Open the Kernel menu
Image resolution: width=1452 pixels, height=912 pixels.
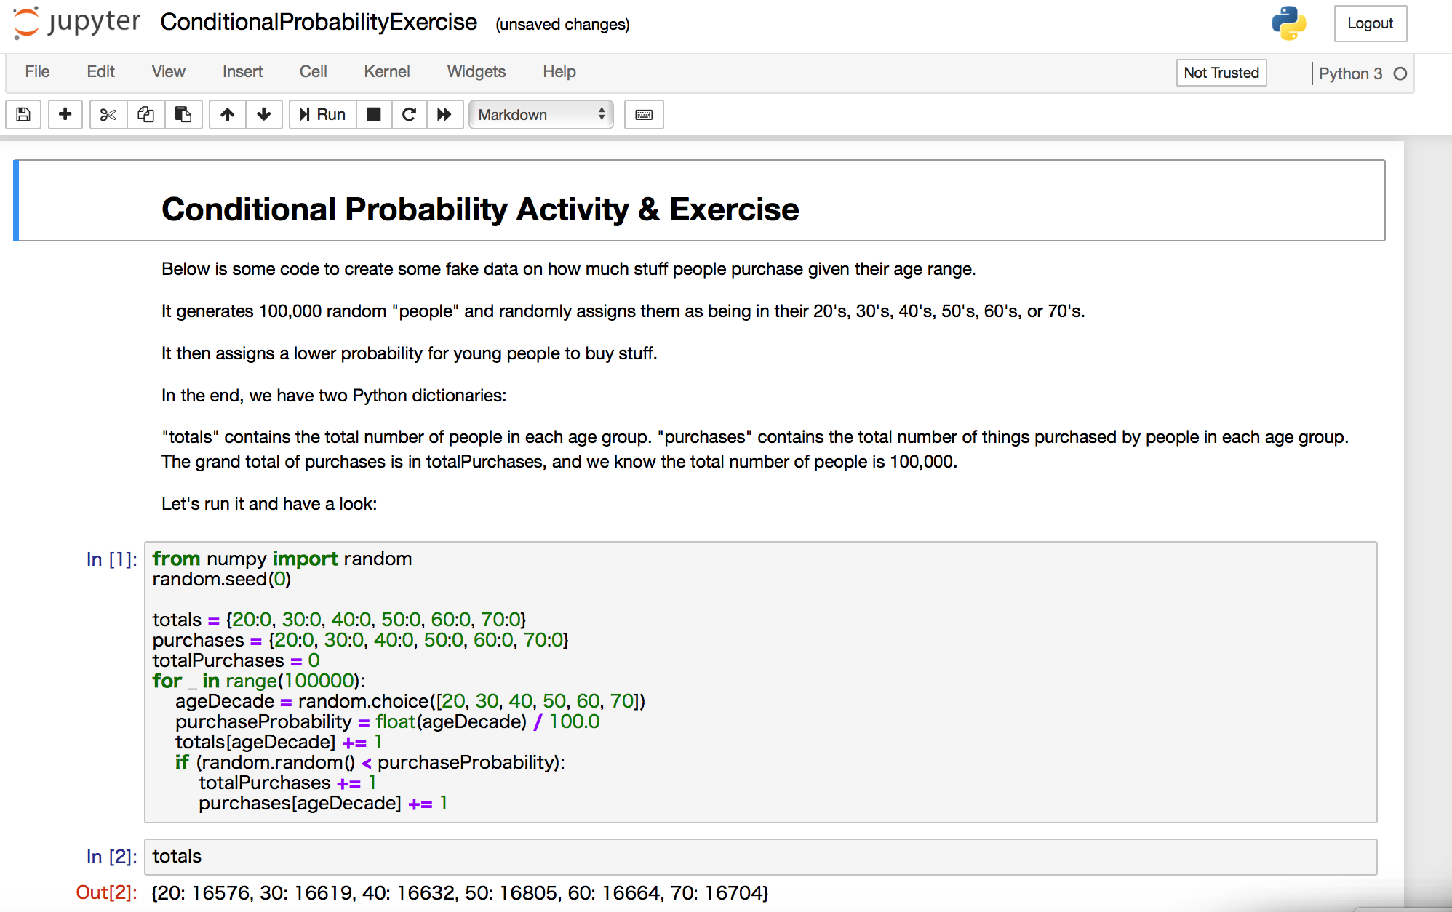click(x=386, y=72)
